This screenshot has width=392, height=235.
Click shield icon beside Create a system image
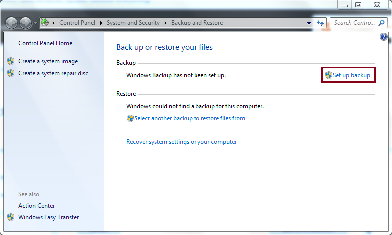tap(11, 61)
